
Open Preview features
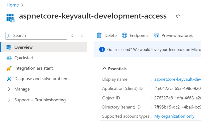(x=173, y=35)
